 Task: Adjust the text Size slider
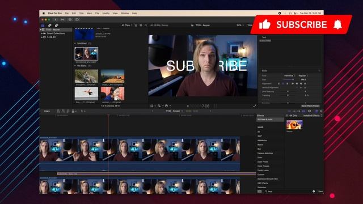coord(289,79)
